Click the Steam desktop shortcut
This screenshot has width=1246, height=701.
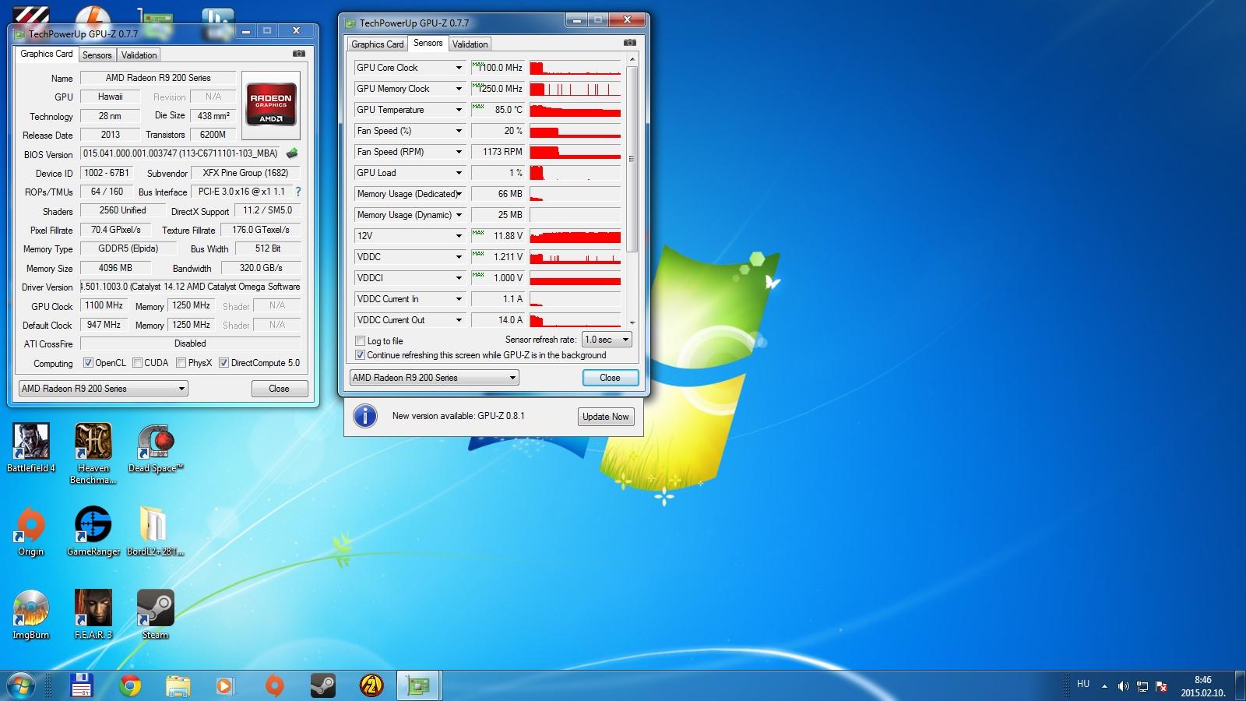click(x=156, y=615)
